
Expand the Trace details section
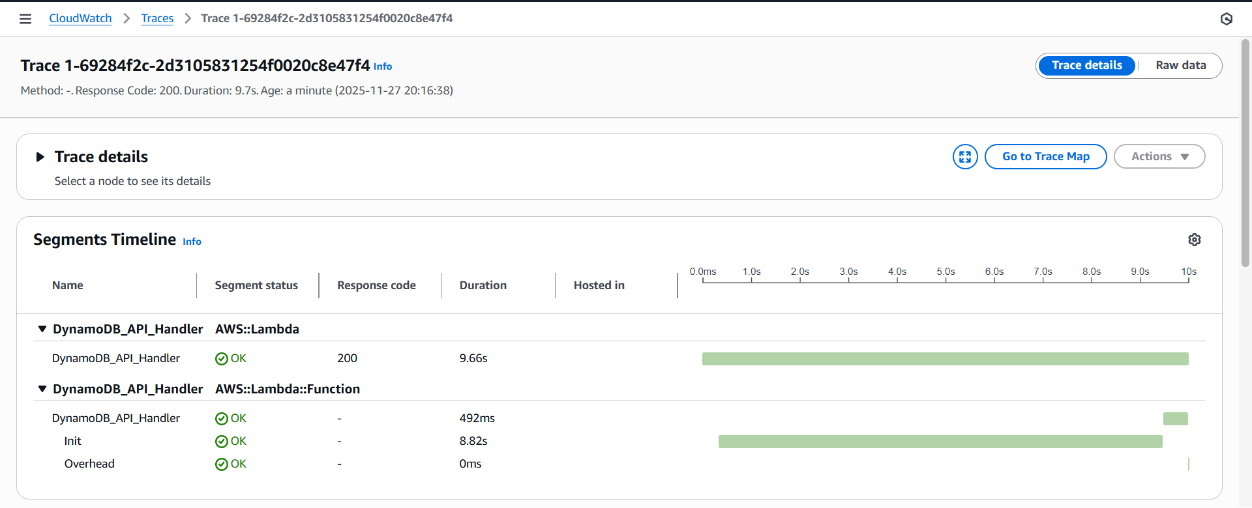(x=40, y=157)
